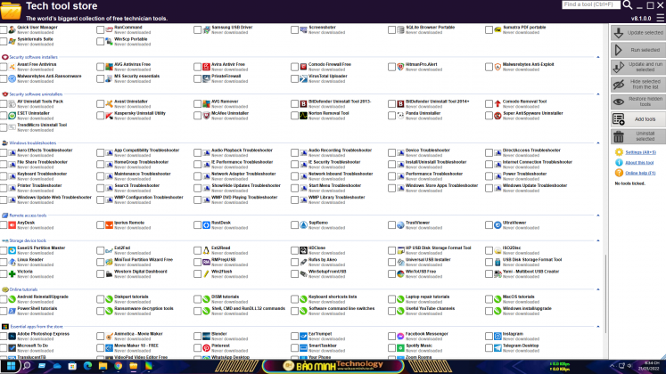Collapse Storage device tools section

click(598, 240)
